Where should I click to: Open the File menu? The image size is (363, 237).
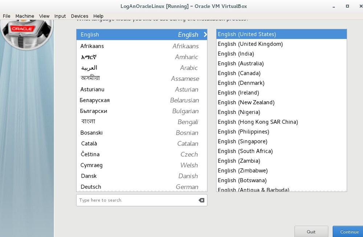pyautogui.click(x=7, y=16)
